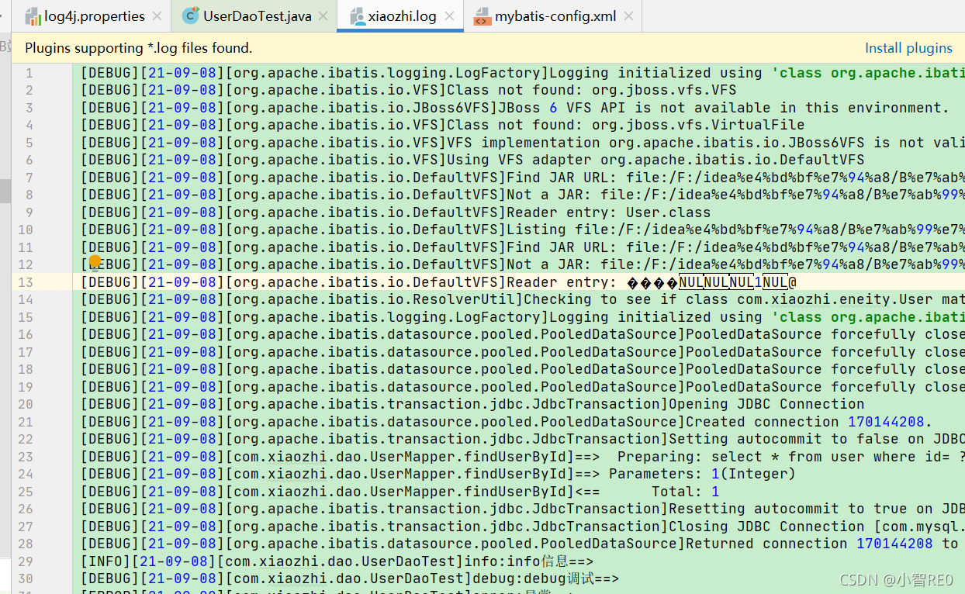Click line number 13 in the gutter
This screenshot has height=594, width=965.
point(26,282)
